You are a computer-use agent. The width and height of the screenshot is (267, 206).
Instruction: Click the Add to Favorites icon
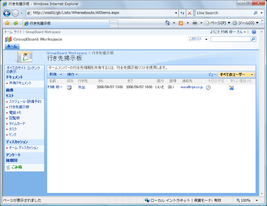(x=16, y=23)
